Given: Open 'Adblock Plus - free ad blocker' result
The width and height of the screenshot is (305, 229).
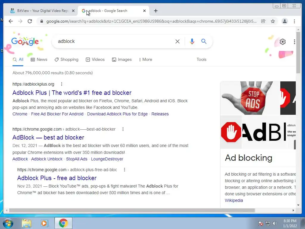Looking at the screenshot, I should tap(57, 178).
